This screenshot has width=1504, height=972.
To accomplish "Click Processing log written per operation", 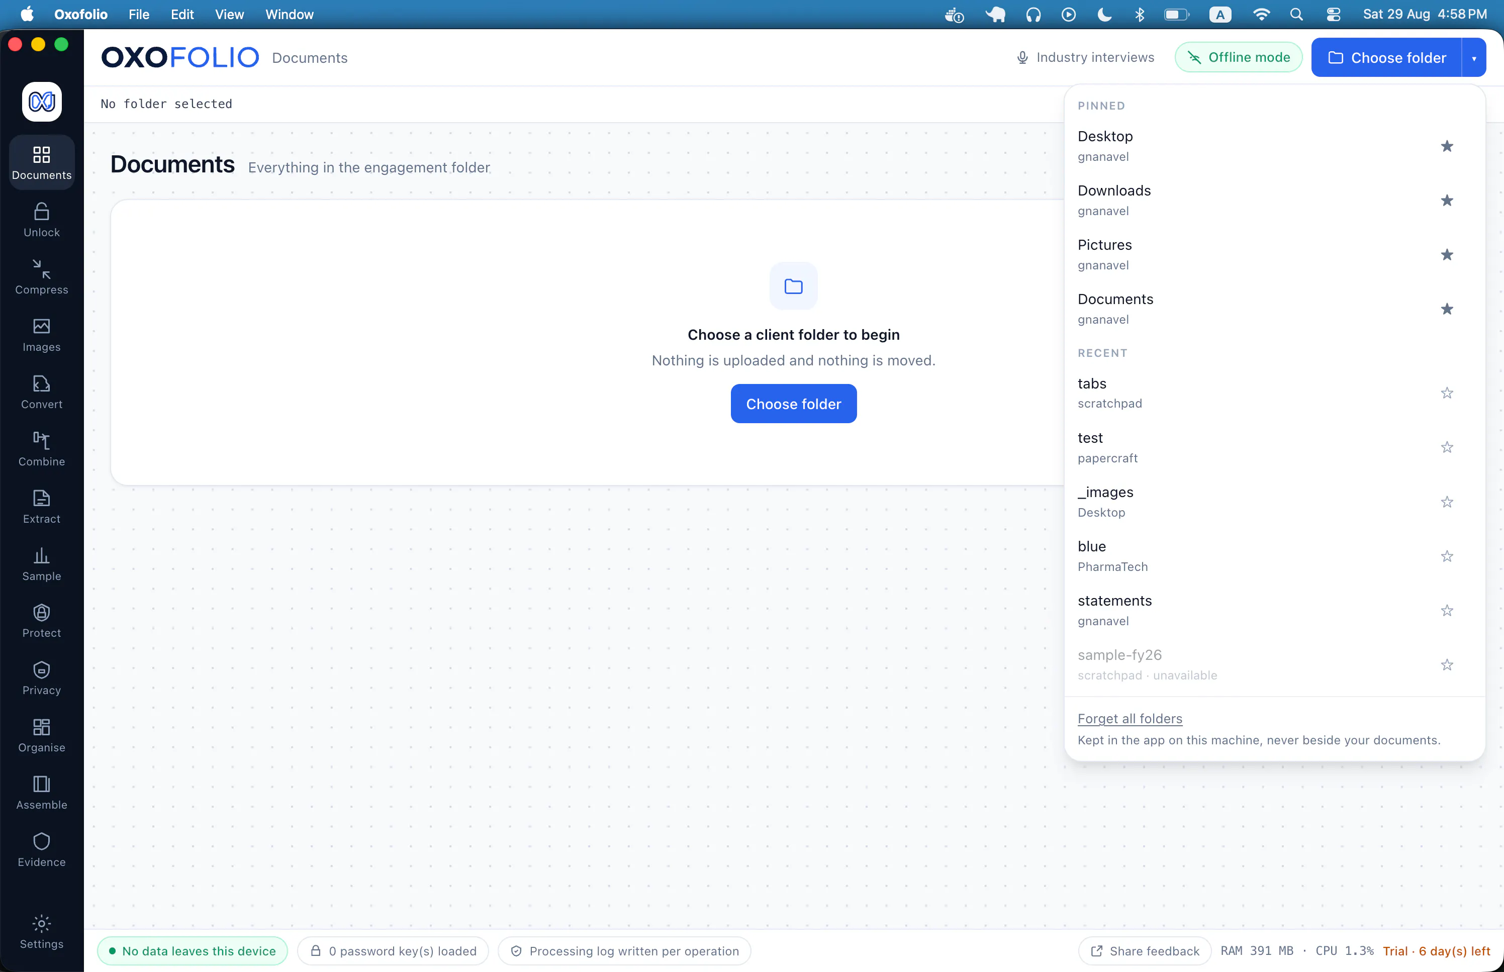I will (x=624, y=951).
